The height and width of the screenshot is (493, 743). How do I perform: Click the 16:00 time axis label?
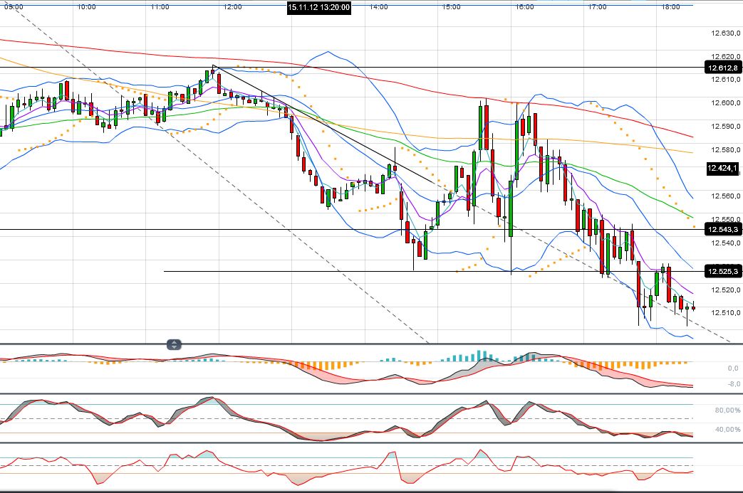tap(524, 6)
